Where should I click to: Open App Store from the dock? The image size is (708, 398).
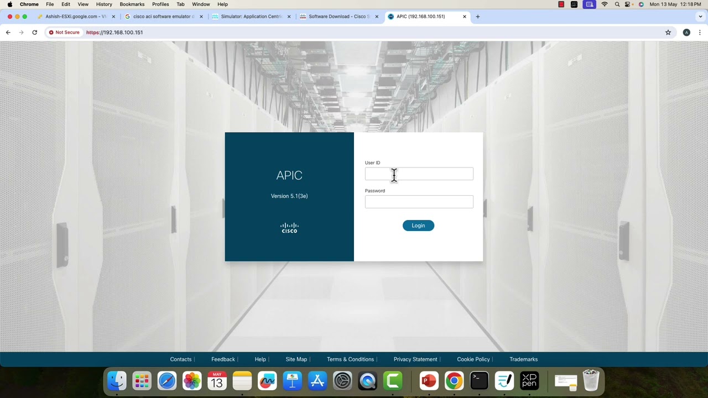tap(317, 381)
